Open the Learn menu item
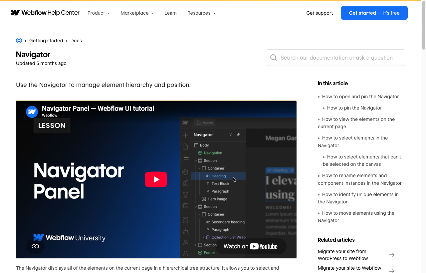426x273 pixels. click(170, 13)
